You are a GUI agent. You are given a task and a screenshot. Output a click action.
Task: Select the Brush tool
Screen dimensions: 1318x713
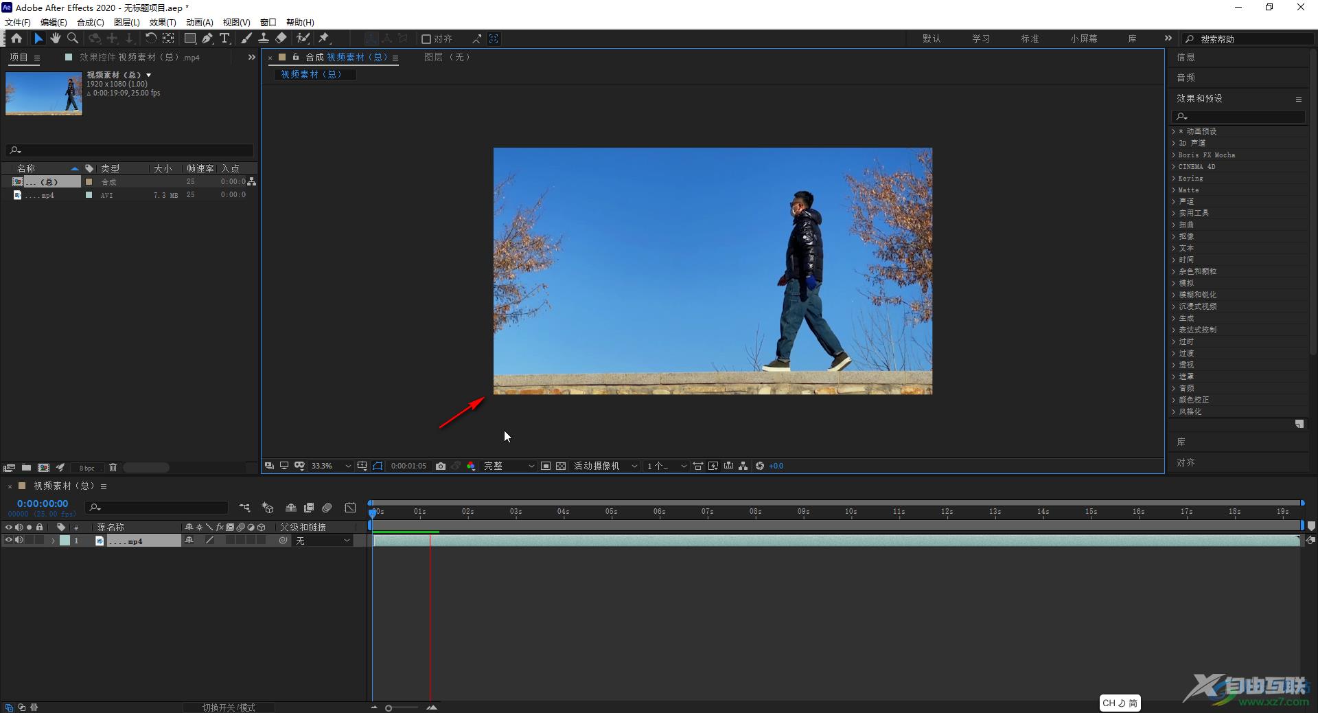click(x=246, y=38)
